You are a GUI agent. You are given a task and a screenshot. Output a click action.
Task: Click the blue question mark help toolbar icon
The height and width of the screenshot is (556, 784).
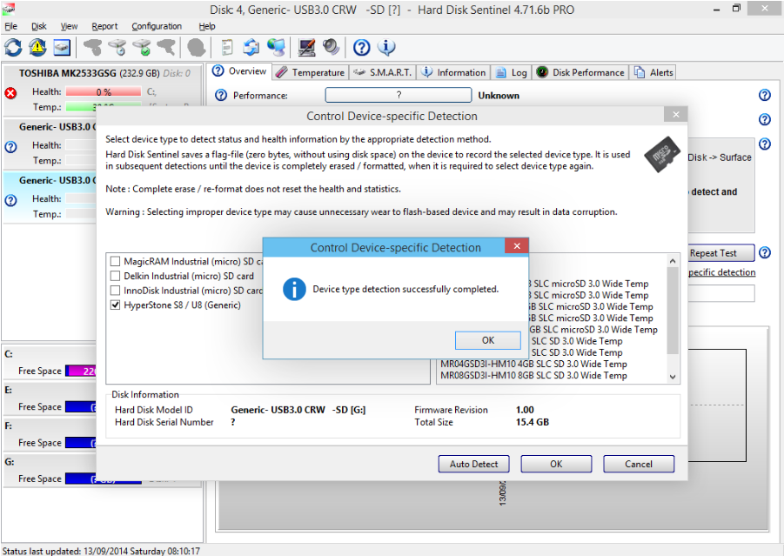362,47
